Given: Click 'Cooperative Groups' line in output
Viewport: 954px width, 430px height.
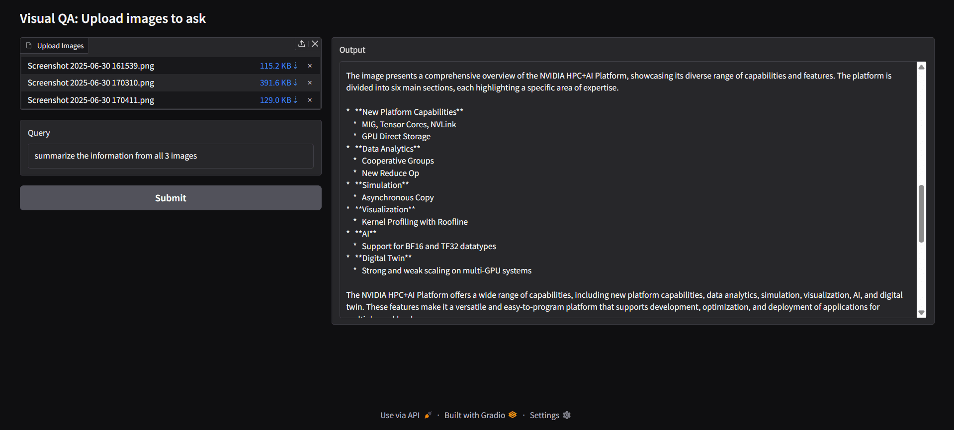Looking at the screenshot, I should [398, 161].
